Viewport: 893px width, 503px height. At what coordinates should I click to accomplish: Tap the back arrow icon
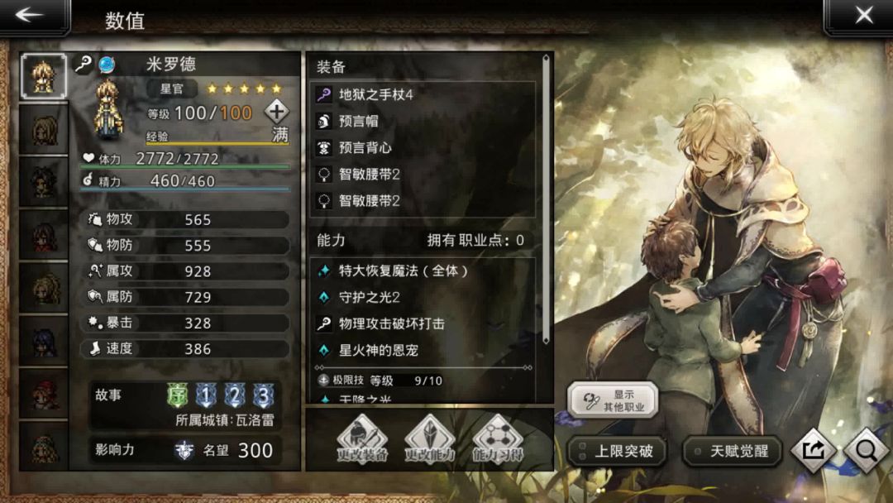(31, 15)
